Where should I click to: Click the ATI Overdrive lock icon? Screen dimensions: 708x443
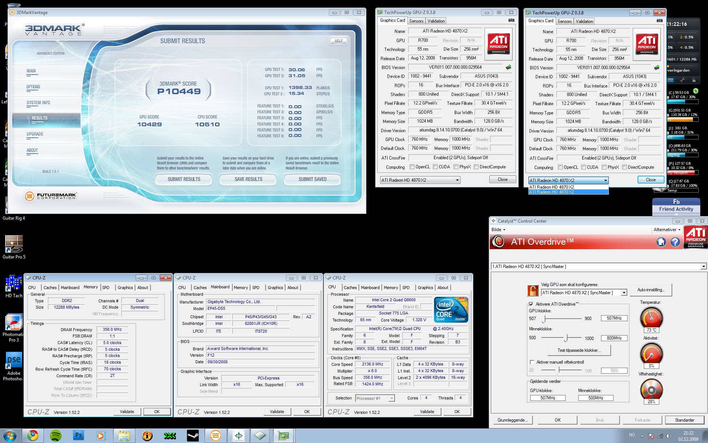[533, 291]
